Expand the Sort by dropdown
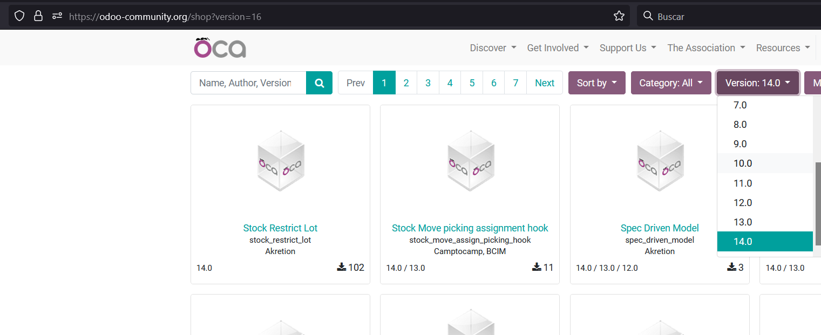Image resolution: width=821 pixels, height=335 pixels. (x=596, y=83)
